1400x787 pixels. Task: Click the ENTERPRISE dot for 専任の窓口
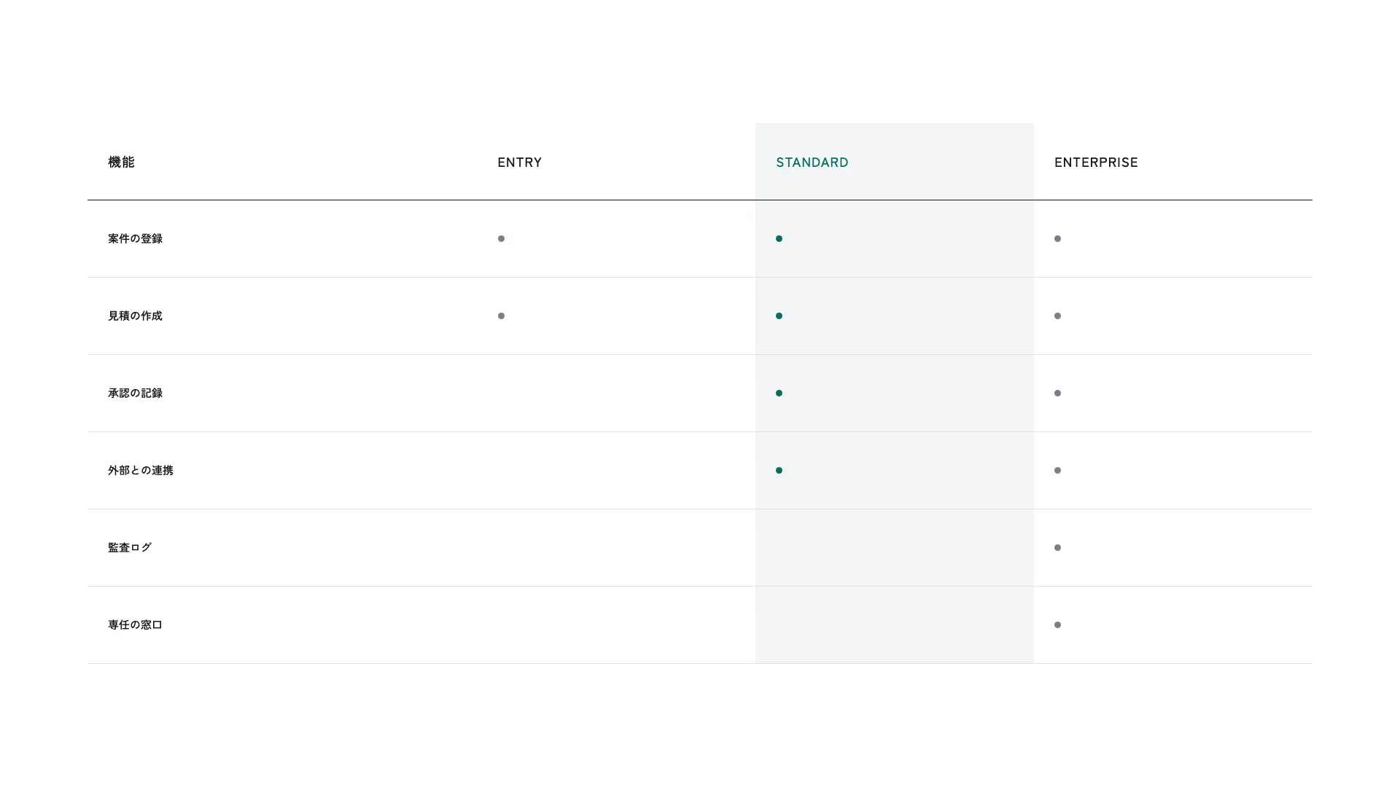1057,624
